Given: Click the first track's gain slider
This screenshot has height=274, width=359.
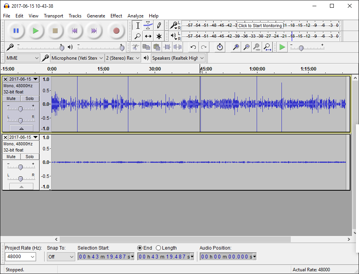Looking at the screenshot, I should (21, 109).
